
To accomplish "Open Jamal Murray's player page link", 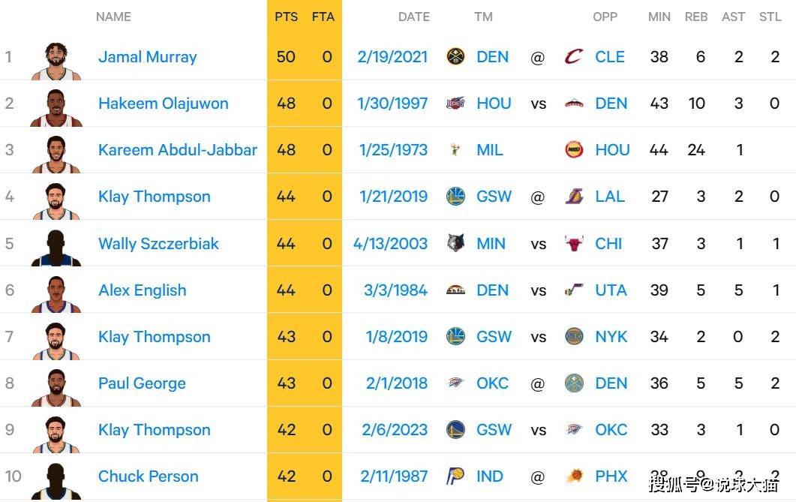I will (x=148, y=56).
